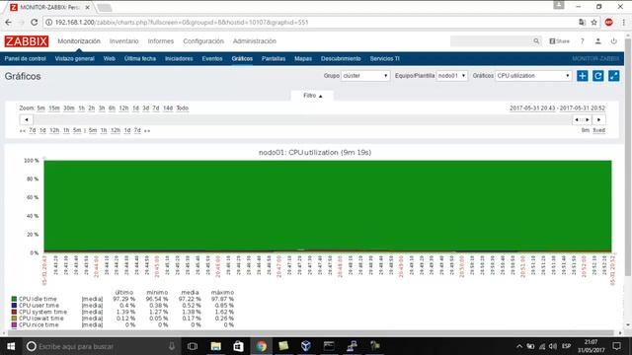Click the search magnifier icon
Screen dimensions: 632x355
(536, 41)
